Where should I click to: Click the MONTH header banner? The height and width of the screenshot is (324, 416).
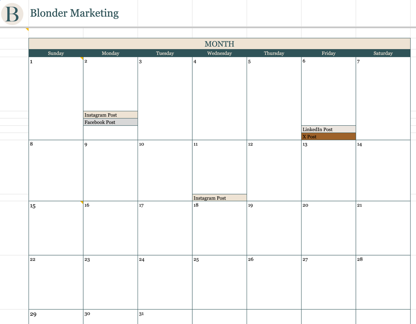click(219, 44)
